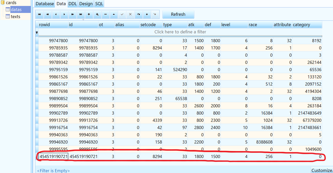Click def value 2300 in row 99913726
Image resolution: width=333 pixels, height=173 pixels.
[212, 120]
